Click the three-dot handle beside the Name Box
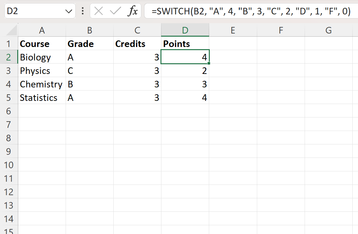This screenshot has width=358, height=234. click(x=83, y=11)
